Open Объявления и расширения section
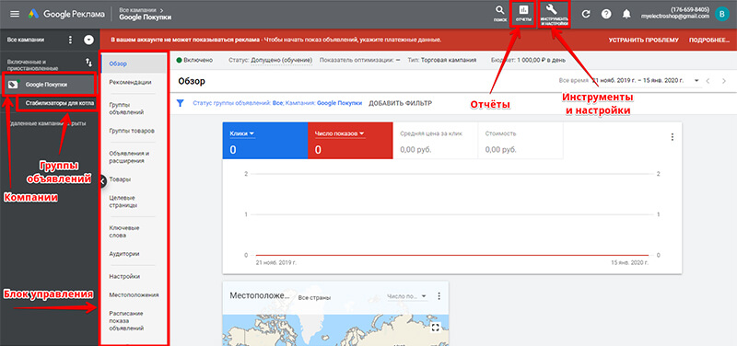The height and width of the screenshot is (346, 737). click(x=129, y=156)
